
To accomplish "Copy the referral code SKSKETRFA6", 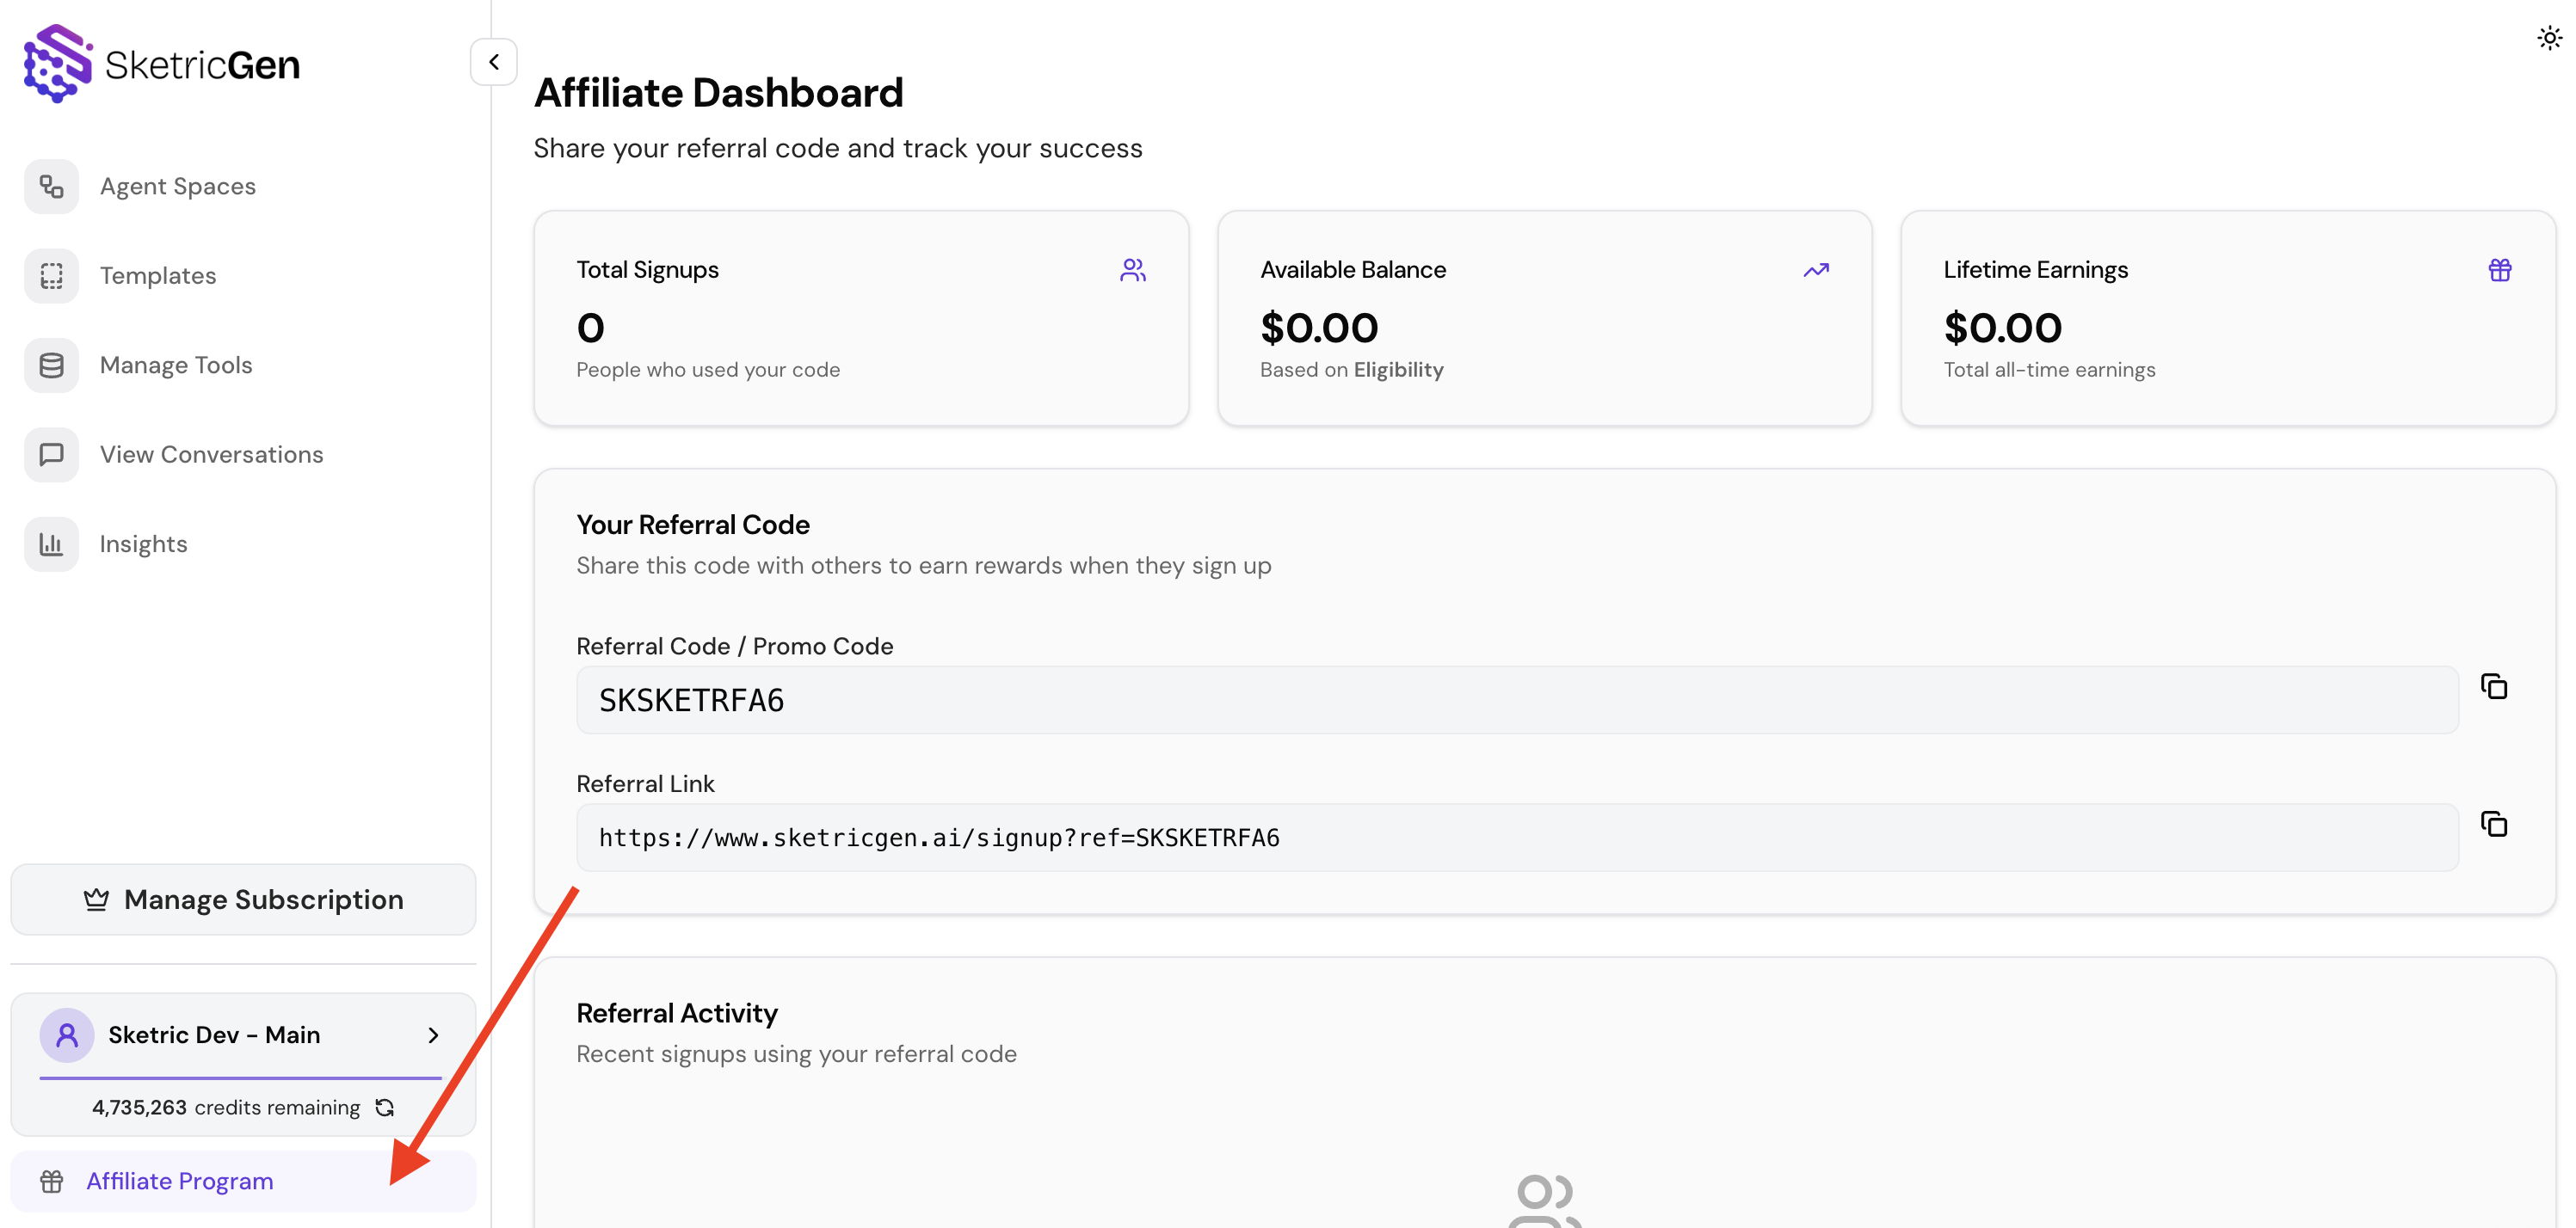I will tap(2494, 686).
